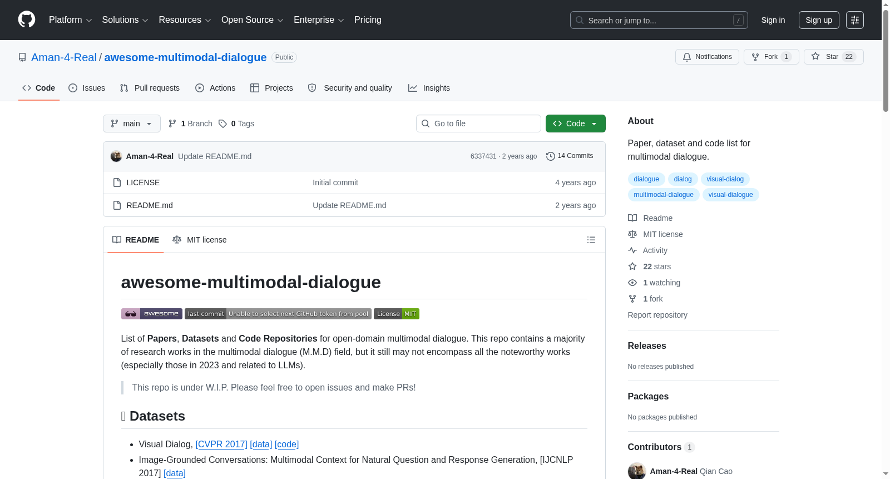890x479 pixels.
Task: Open the Insights tab
Action: 429,88
